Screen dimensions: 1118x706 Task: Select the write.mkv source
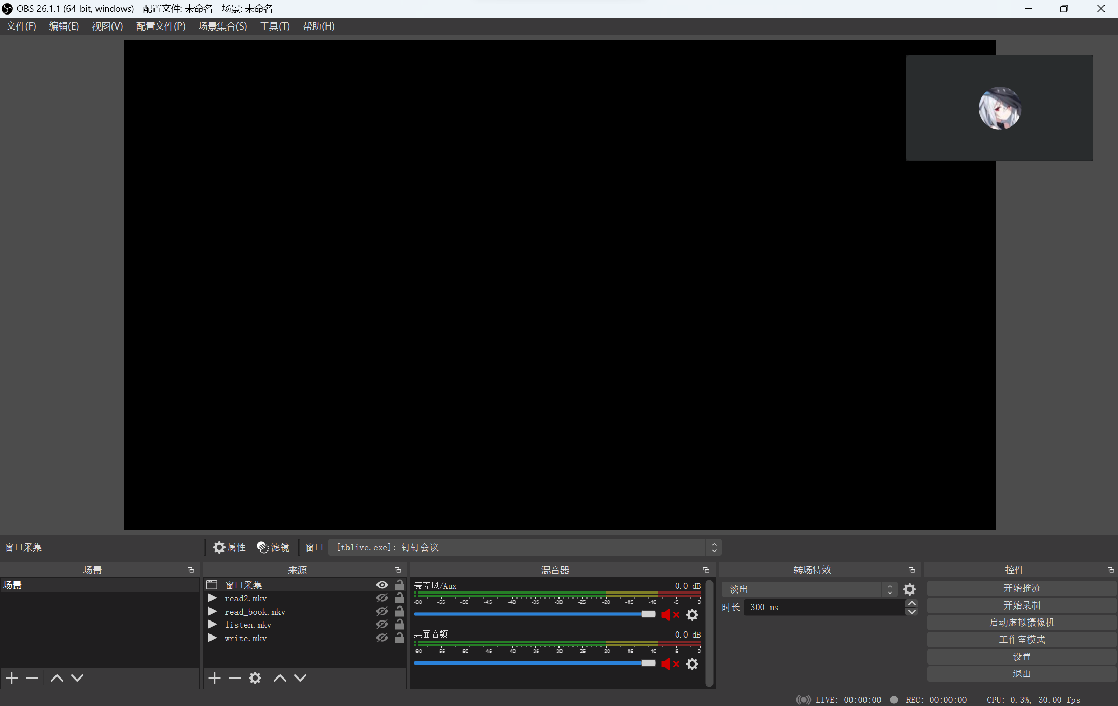(x=305, y=638)
